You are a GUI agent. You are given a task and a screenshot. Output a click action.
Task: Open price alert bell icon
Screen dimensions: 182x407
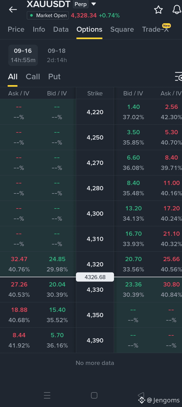(x=177, y=10)
